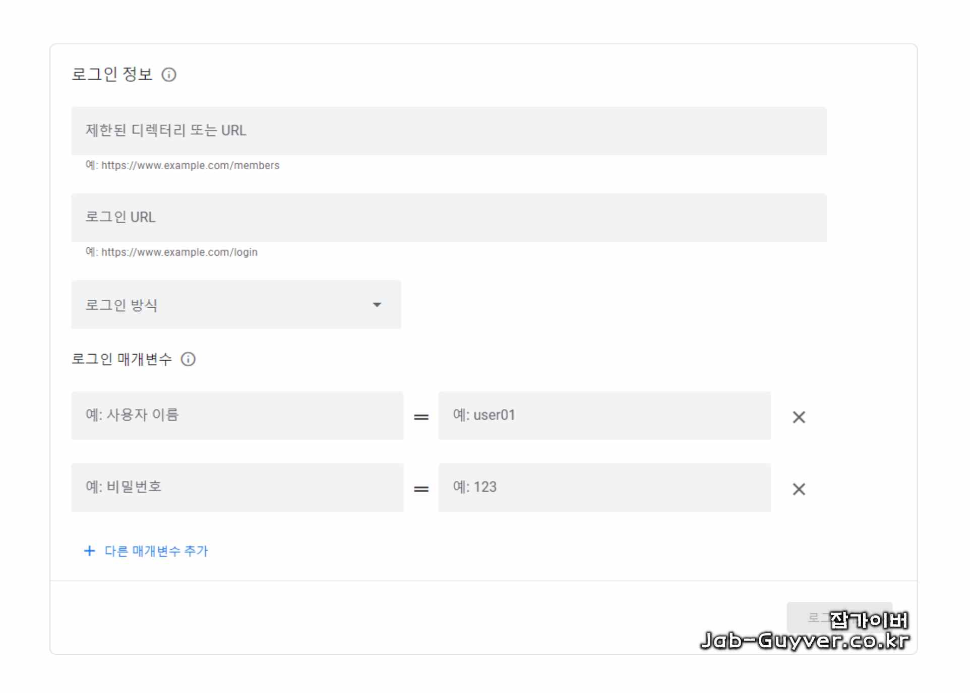Screen dimensions: 970x693
Task: Click the 로그인 정보 section heading
Action: (112, 75)
